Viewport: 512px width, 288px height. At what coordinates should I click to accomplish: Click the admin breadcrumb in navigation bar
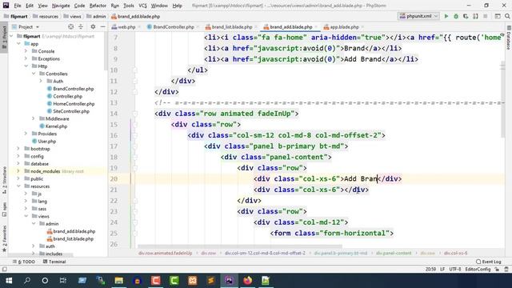coord(96,16)
